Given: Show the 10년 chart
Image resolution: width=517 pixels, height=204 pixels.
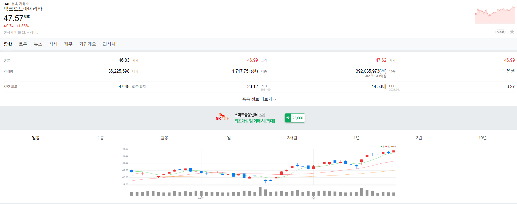Looking at the screenshot, I should coord(482,138).
